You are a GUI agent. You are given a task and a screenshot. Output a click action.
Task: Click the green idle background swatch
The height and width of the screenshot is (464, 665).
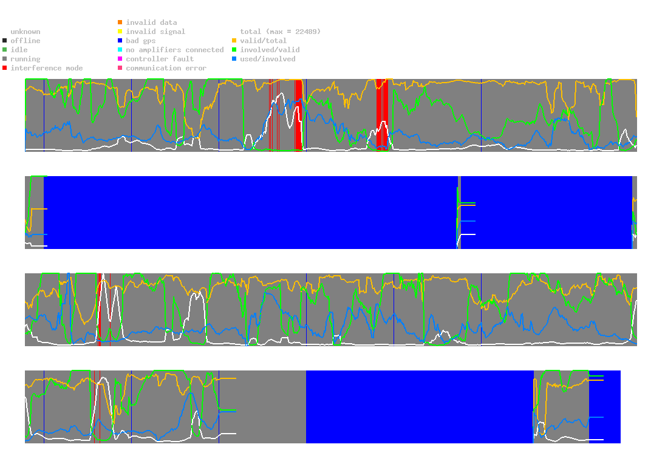click(5, 50)
